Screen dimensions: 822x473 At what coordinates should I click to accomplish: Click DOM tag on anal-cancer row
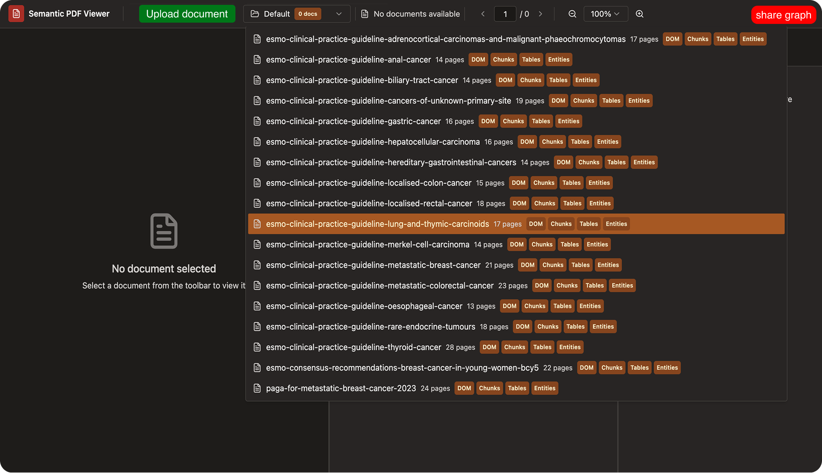(478, 60)
